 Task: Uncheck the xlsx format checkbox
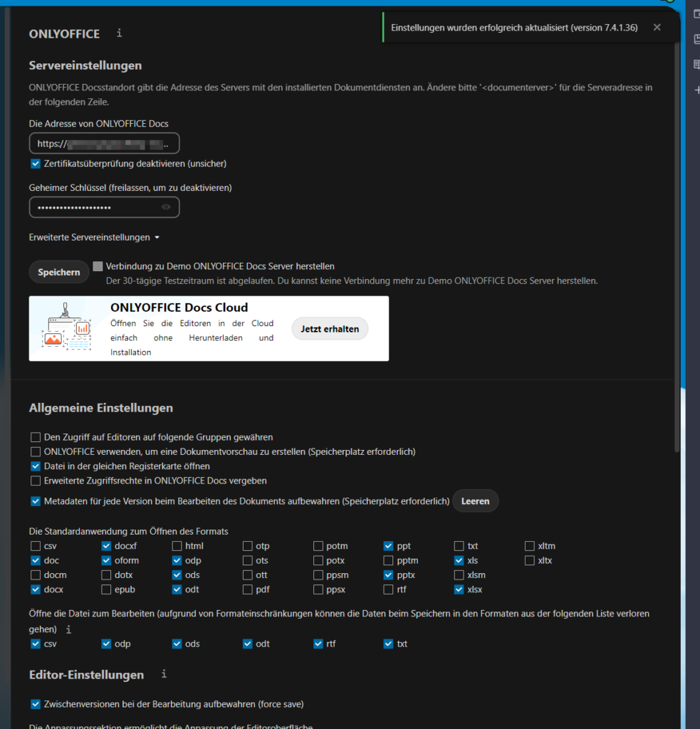[459, 589]
